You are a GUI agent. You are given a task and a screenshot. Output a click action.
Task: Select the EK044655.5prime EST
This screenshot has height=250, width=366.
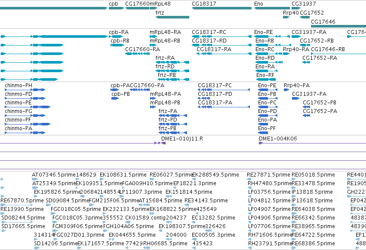(x=111, y=239)
